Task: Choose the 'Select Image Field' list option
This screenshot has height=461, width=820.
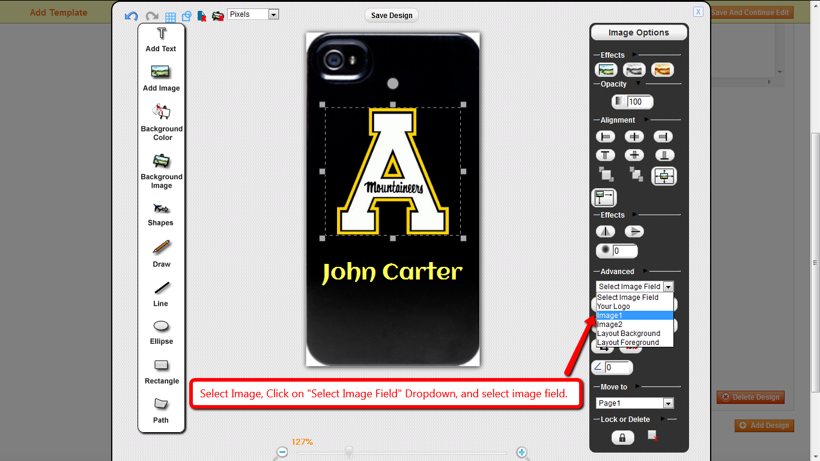Action: tap(635, 298)
